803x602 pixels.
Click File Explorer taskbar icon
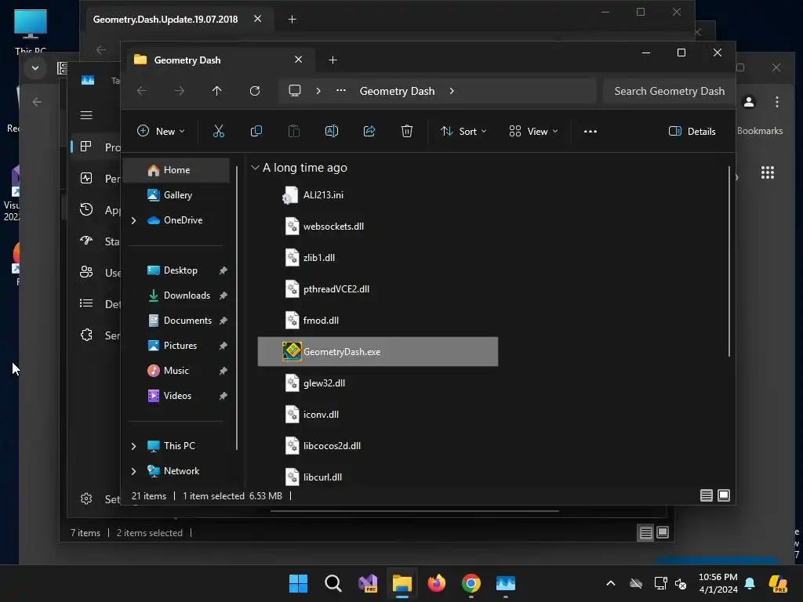tap(402, 583)
